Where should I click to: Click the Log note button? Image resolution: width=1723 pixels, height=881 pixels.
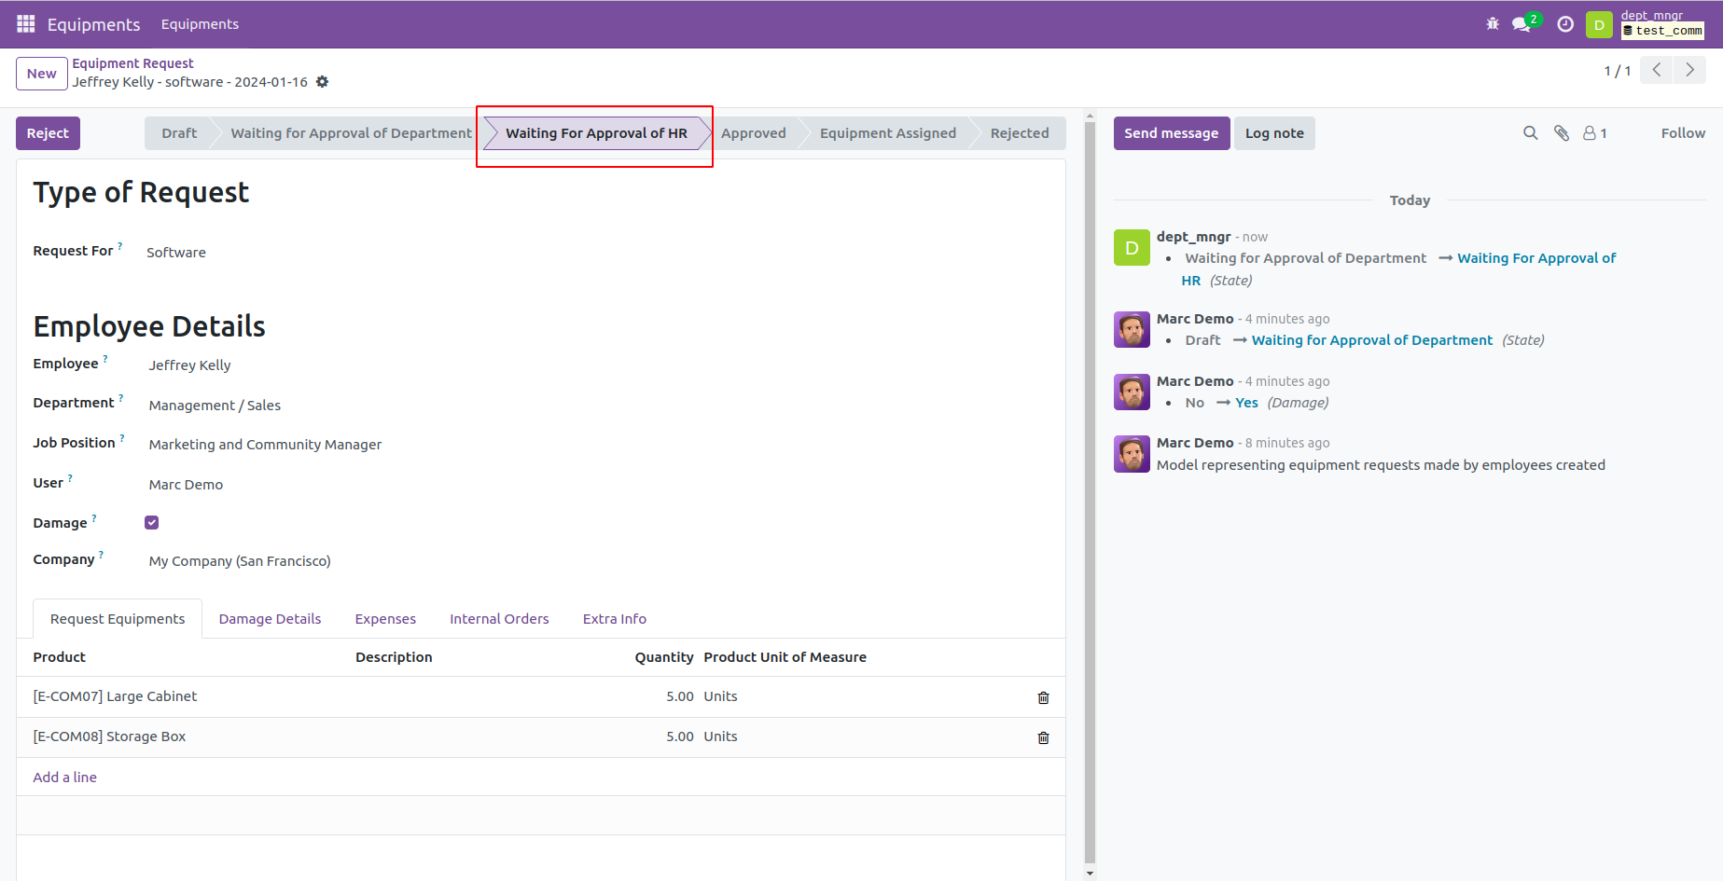[x=1274, y=133]
